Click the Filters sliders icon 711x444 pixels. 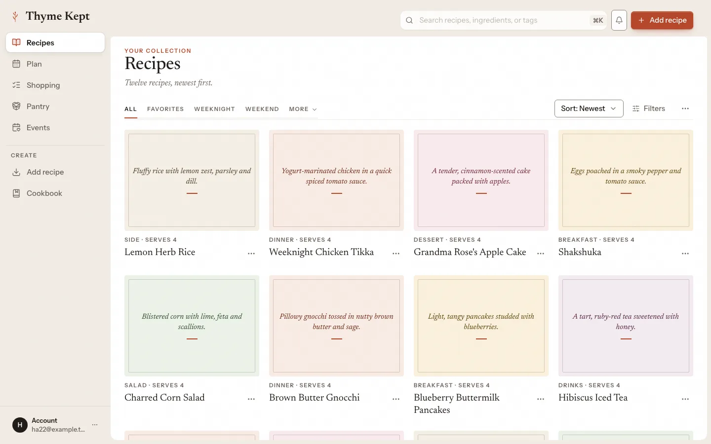coord(636,109)
